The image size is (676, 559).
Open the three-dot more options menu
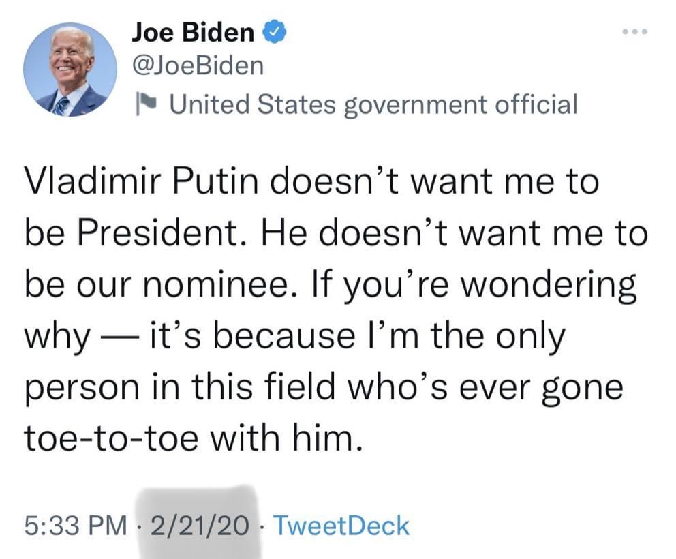[636, 32]
